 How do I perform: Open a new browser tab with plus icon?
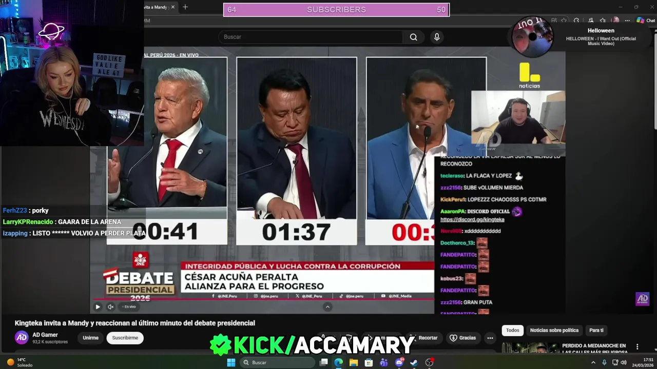tap(185, 7)
